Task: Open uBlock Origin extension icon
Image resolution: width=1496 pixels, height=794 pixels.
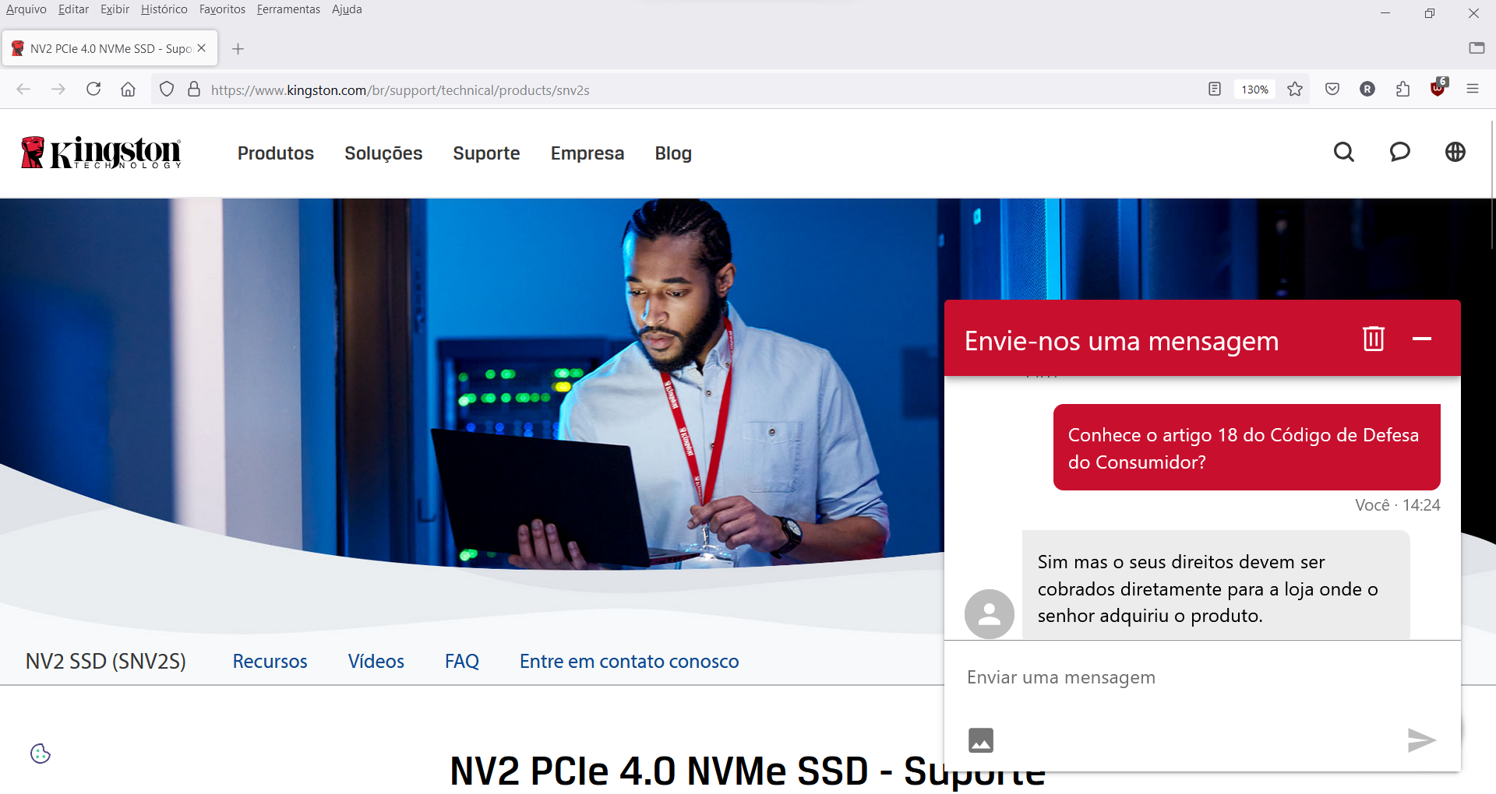Action: tap(1438, 88)
